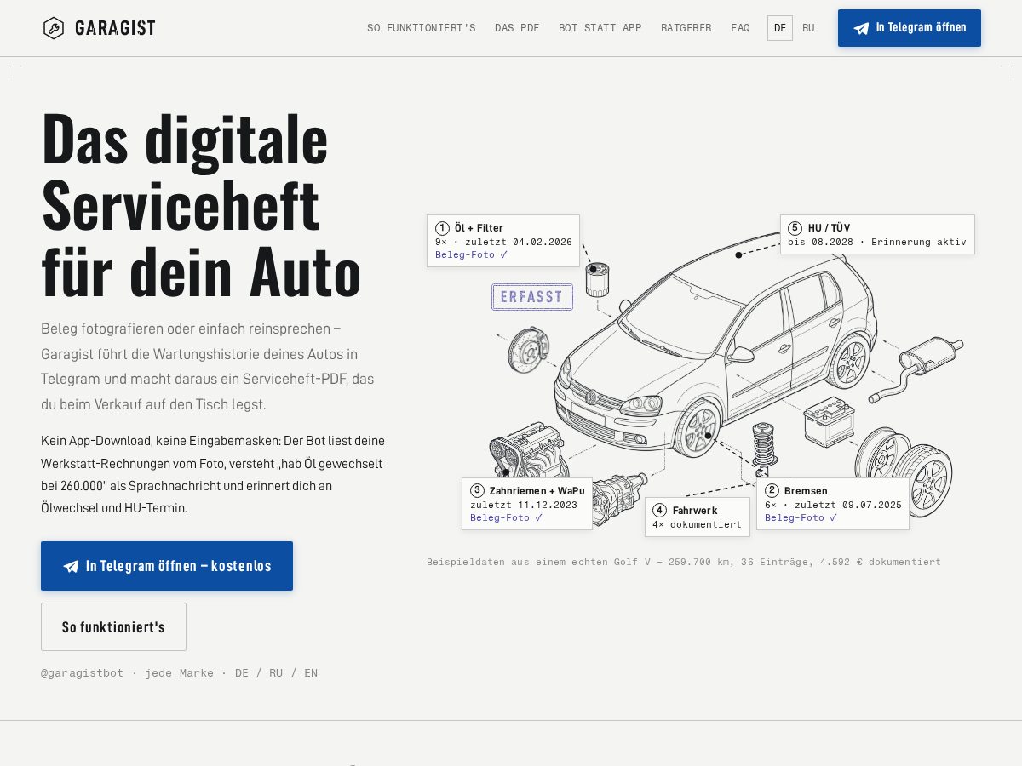Viewport: 1022px width, 766px height.
Task: Click number 3 circle in Zahnriemen callout
Action: 477,491
